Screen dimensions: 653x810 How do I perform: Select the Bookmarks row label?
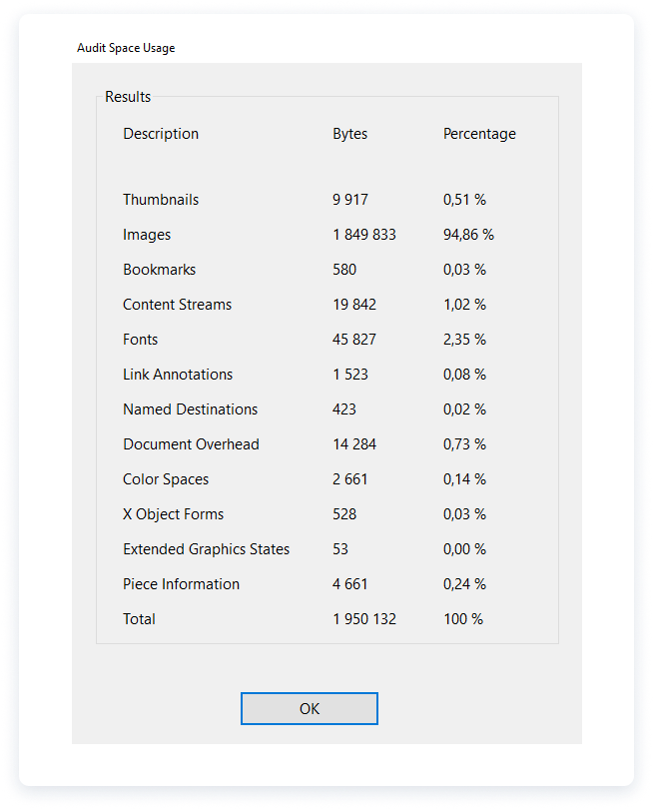(x=159, y=270)
